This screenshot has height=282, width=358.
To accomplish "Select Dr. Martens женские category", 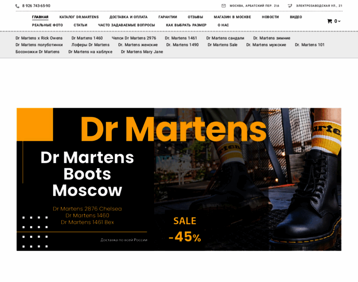I will point(138,45).
